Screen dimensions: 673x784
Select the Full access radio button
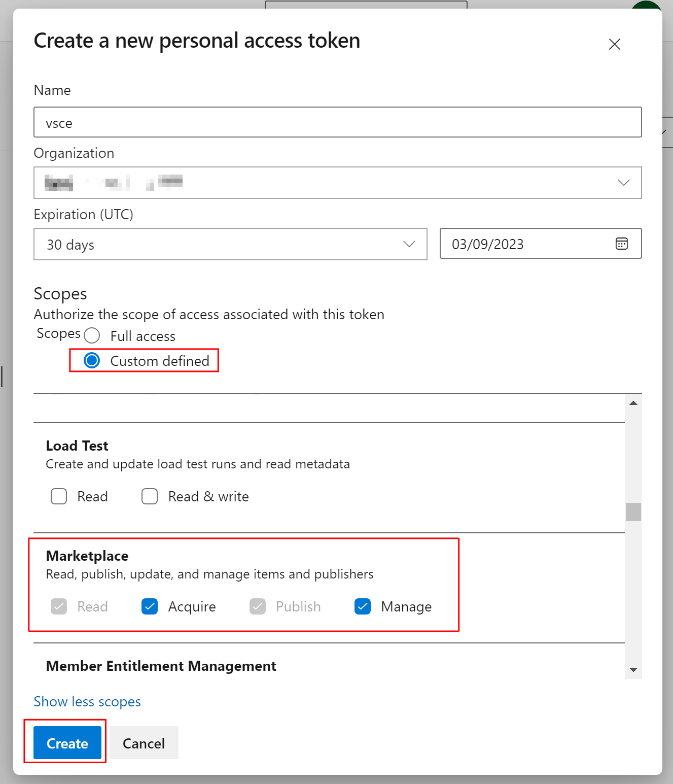pos(92,335)
